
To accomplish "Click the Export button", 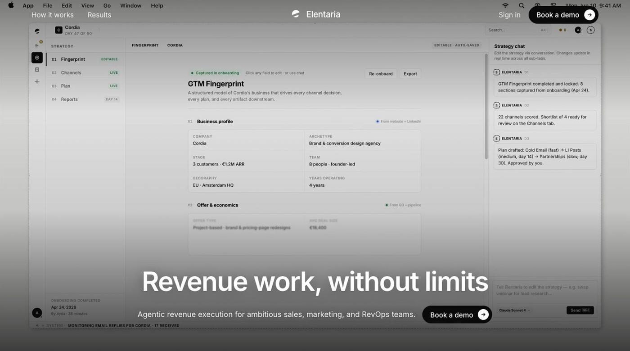I will pyautogui.click(x=410, y=74).
